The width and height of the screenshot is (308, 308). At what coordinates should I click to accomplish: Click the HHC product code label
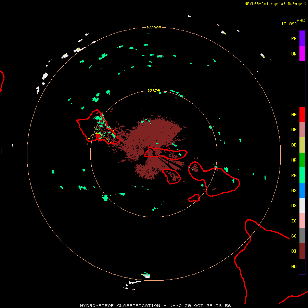300,21
